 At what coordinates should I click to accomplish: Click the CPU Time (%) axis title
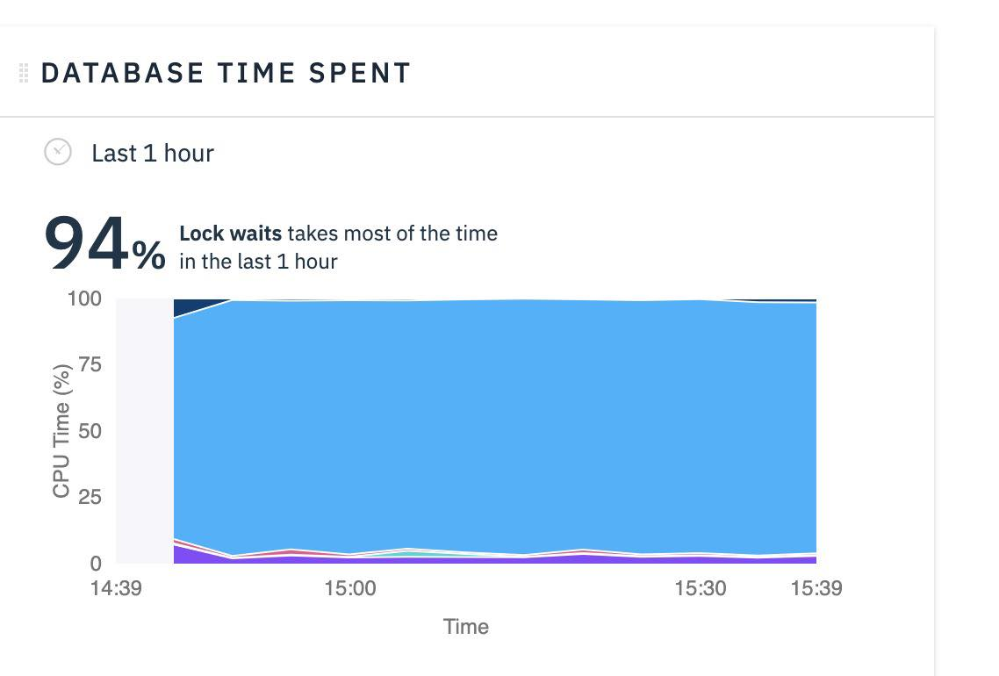(61, 431)
